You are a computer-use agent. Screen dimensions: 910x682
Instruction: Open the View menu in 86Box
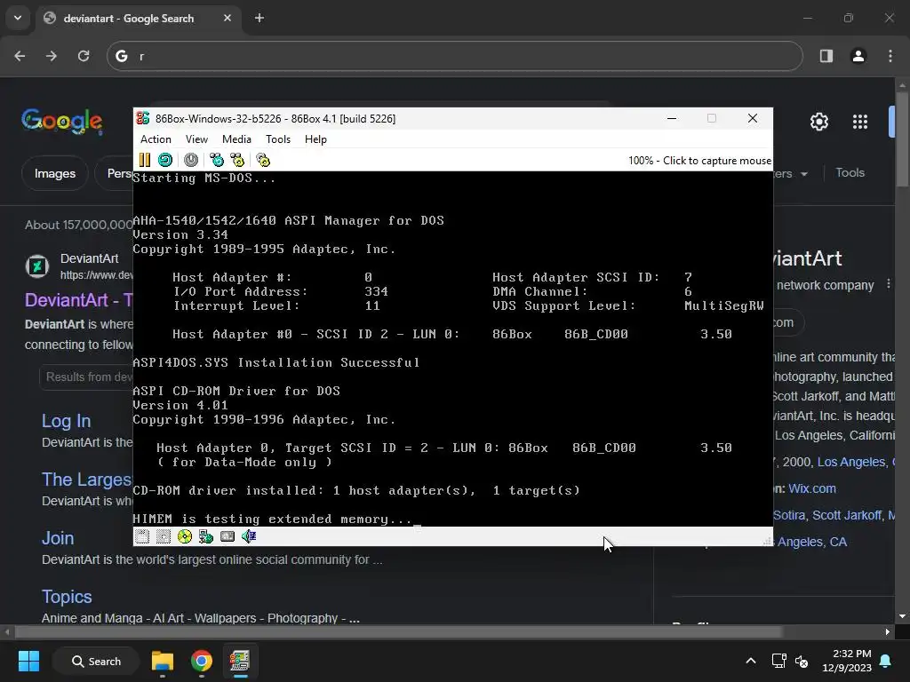[x=196, y=139]
